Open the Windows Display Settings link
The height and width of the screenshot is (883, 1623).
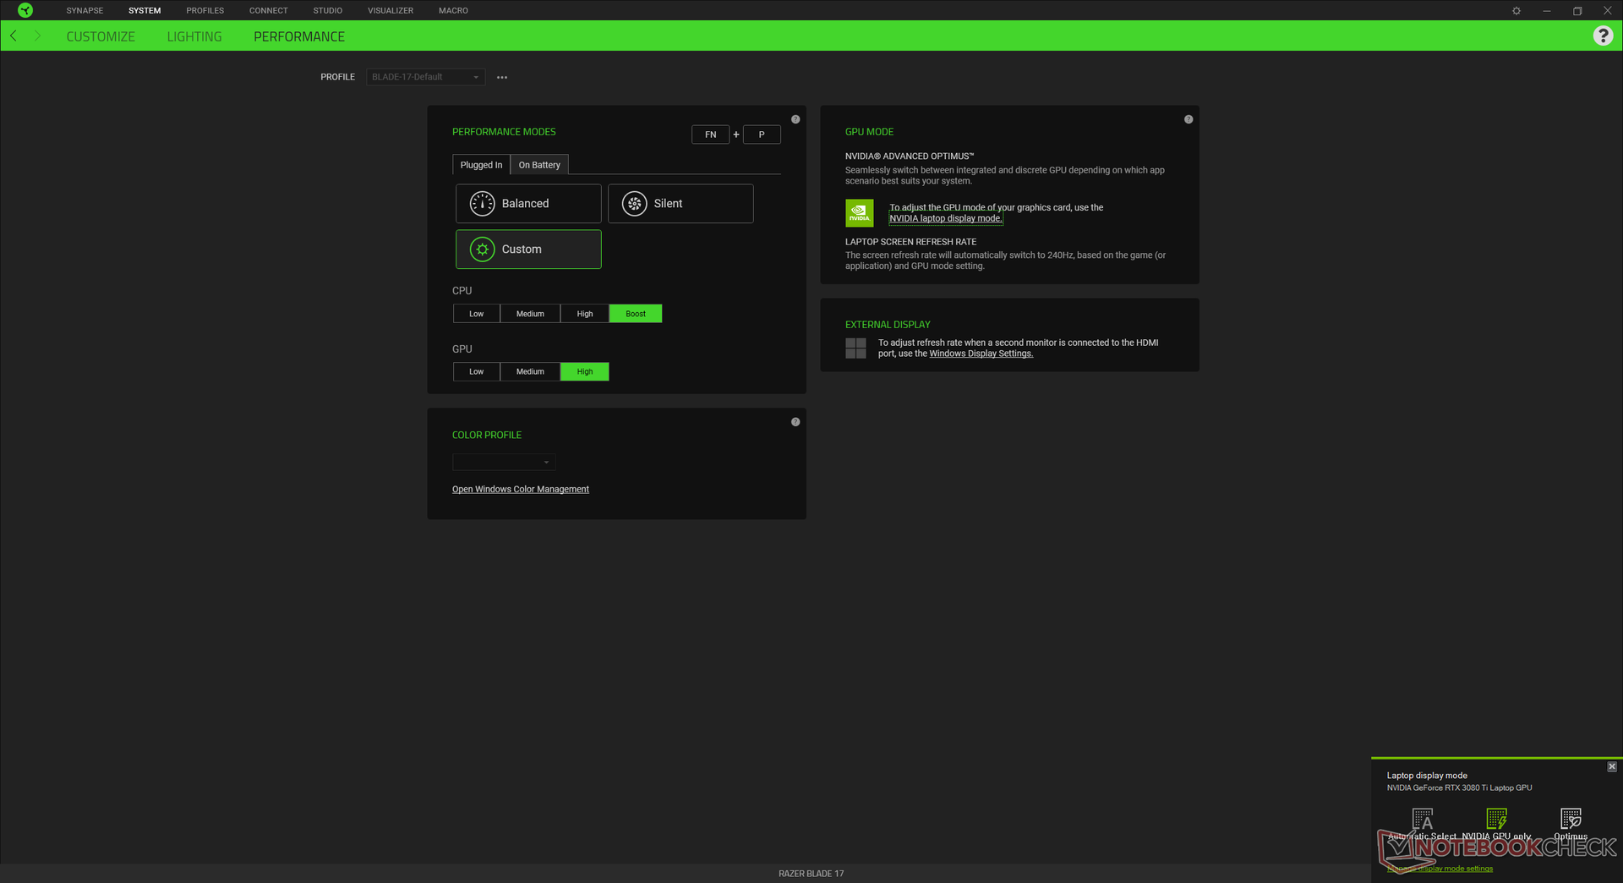[x=981, y=354]
